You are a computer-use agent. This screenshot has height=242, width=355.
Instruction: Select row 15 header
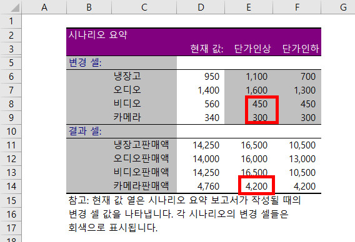point(11,201)
